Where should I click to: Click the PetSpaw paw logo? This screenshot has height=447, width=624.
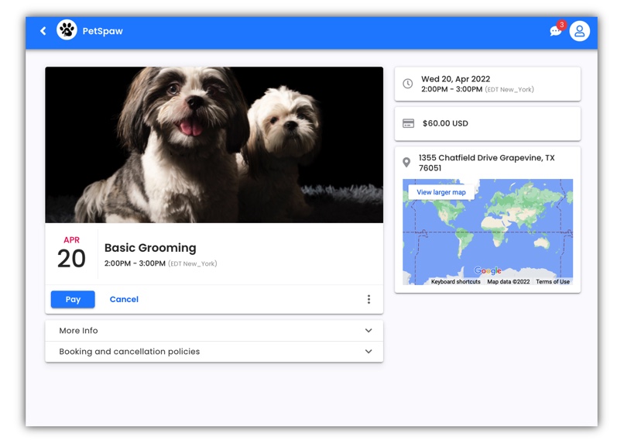click(67, 30)
